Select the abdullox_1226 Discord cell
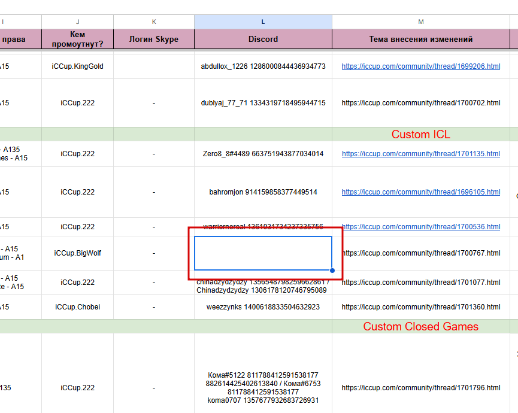Viewport: 518px width, 413px height. coord(263,66)
